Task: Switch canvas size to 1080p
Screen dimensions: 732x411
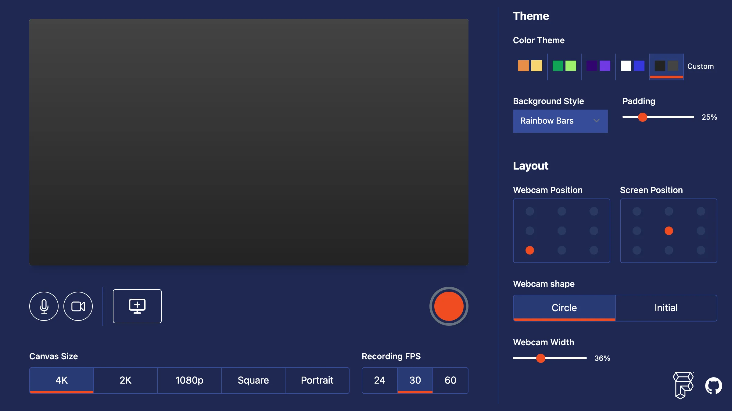Action: (189, 380)
